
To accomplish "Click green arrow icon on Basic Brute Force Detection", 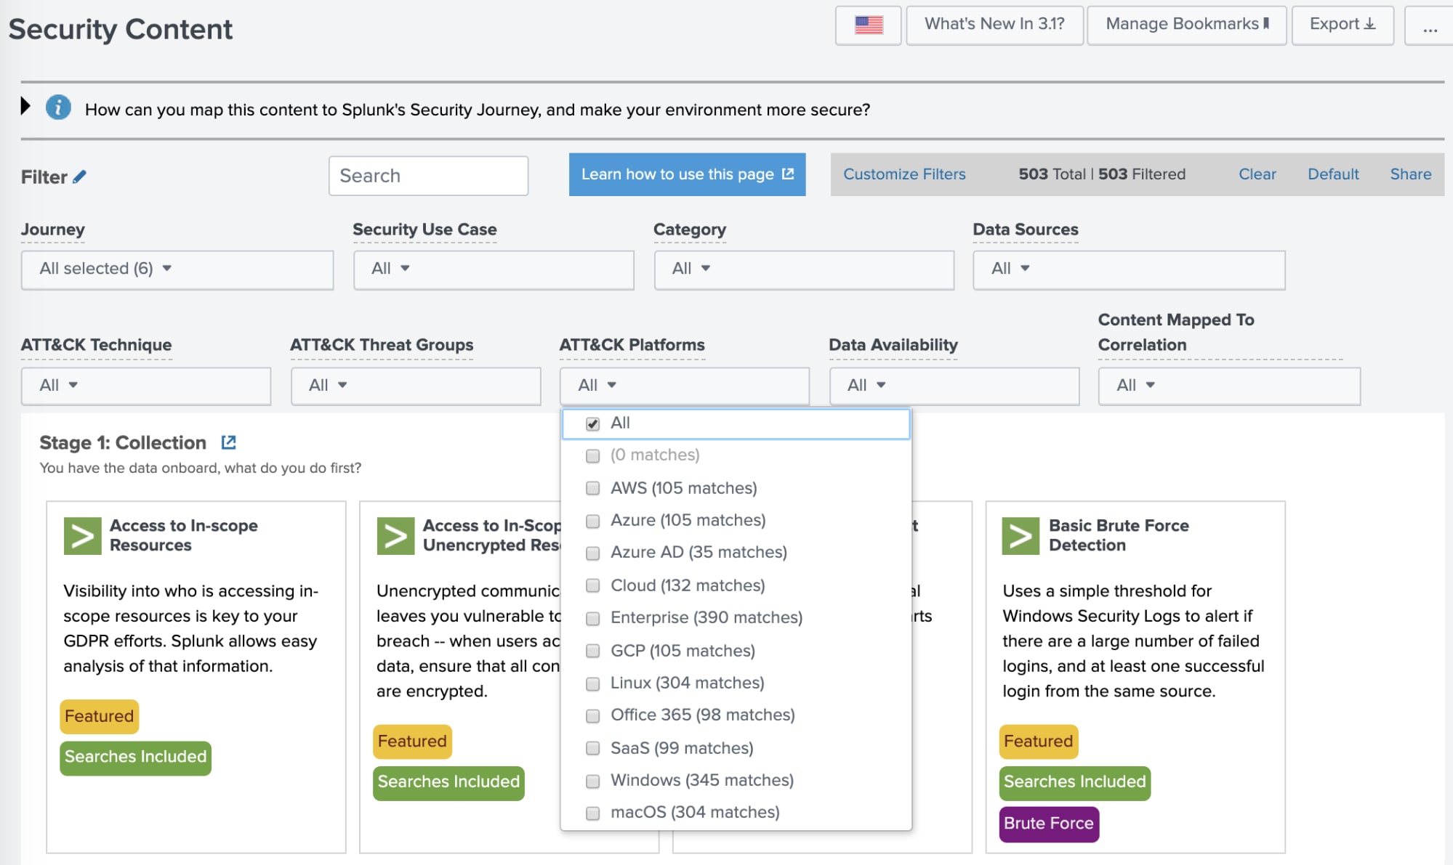I will click(x=1021, y=536).
